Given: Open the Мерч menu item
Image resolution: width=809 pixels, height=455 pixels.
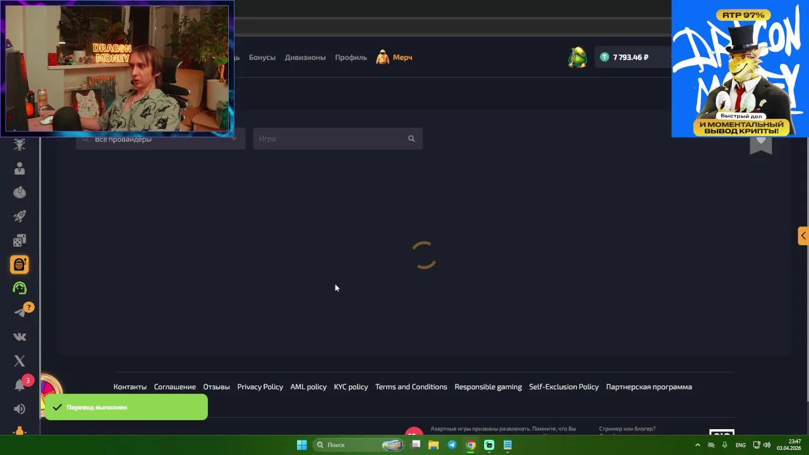Looking at the screenshot, I should pos(403,58).
